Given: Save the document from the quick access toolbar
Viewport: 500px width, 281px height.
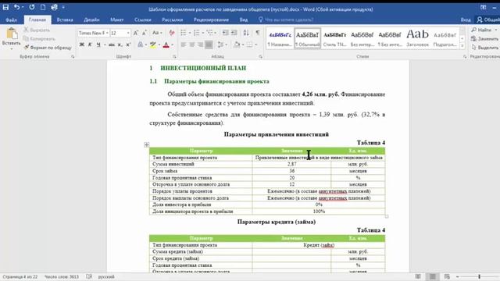Looking at the screenshot, I should (5, 7).
